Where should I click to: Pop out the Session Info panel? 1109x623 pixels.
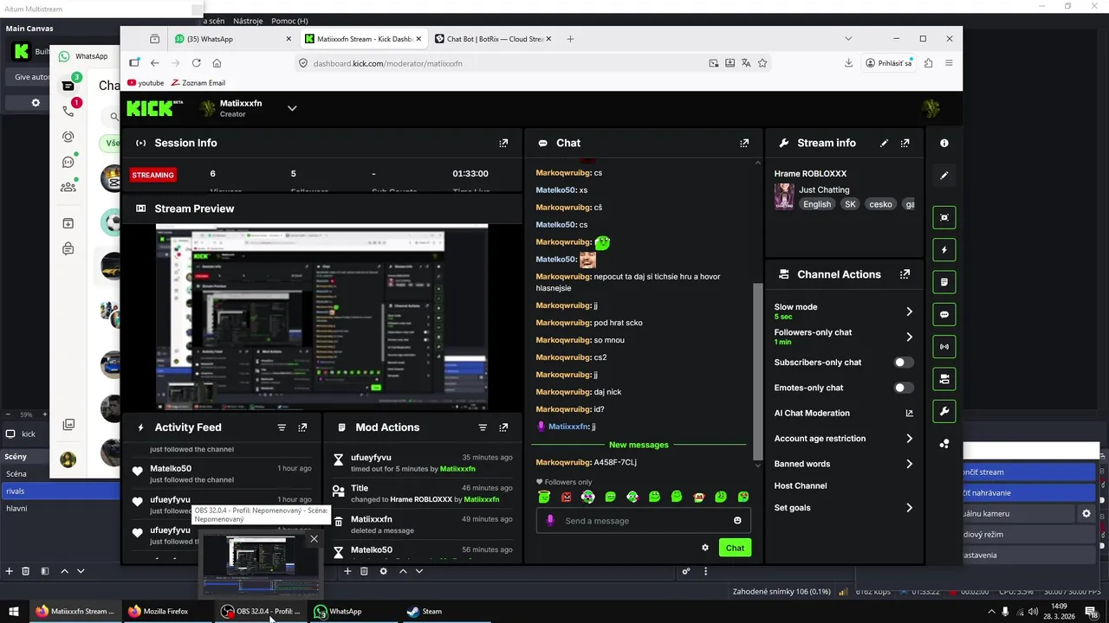[x=503, y=143]
